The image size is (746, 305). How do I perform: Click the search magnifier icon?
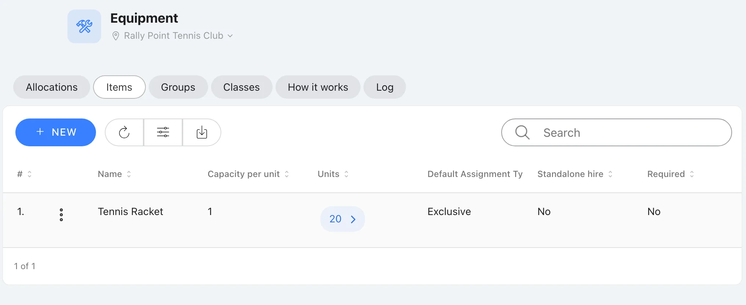tap(522, 132)
